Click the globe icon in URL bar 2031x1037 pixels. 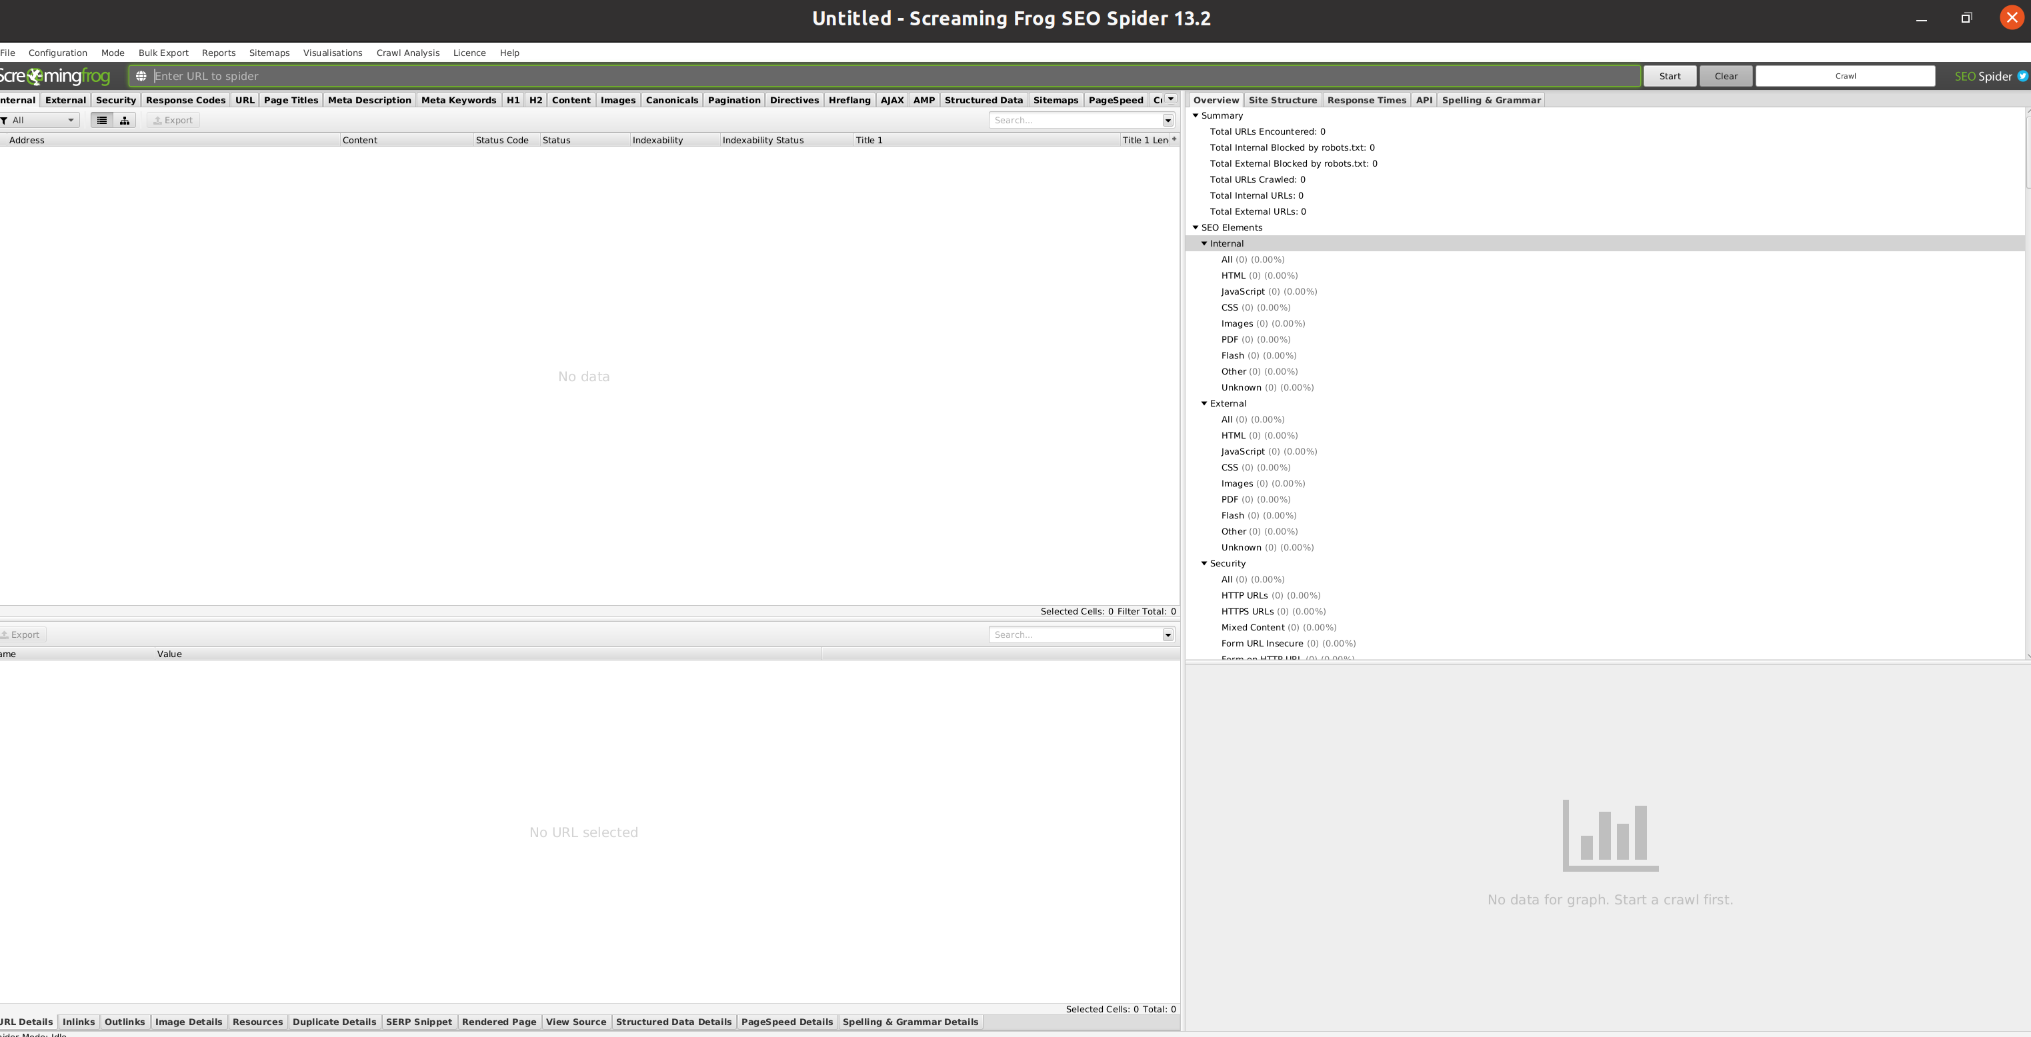pos(141,77)
